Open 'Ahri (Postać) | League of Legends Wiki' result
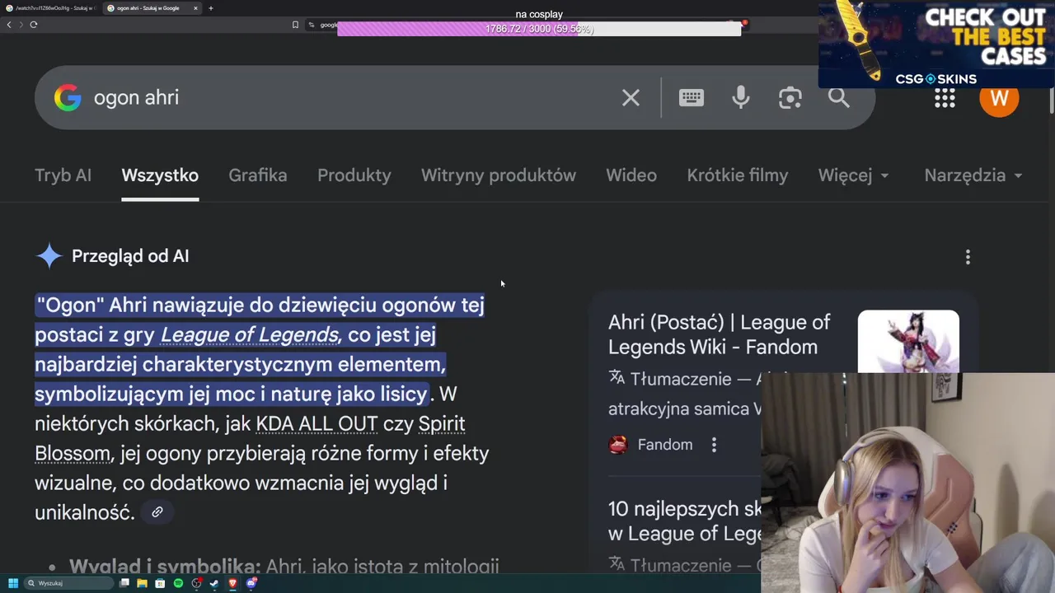The height and width of the screenshot is (593, 1055). 719,334
